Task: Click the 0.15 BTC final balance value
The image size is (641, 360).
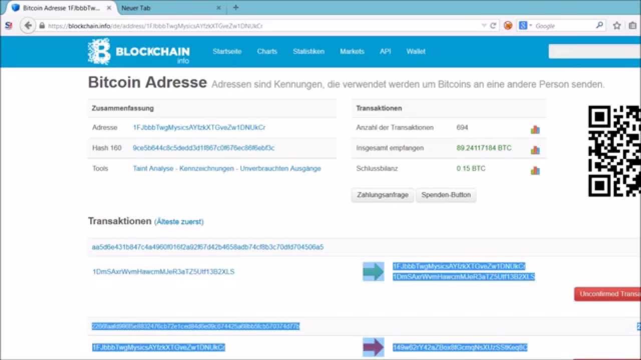Action: tap(471, 168)
